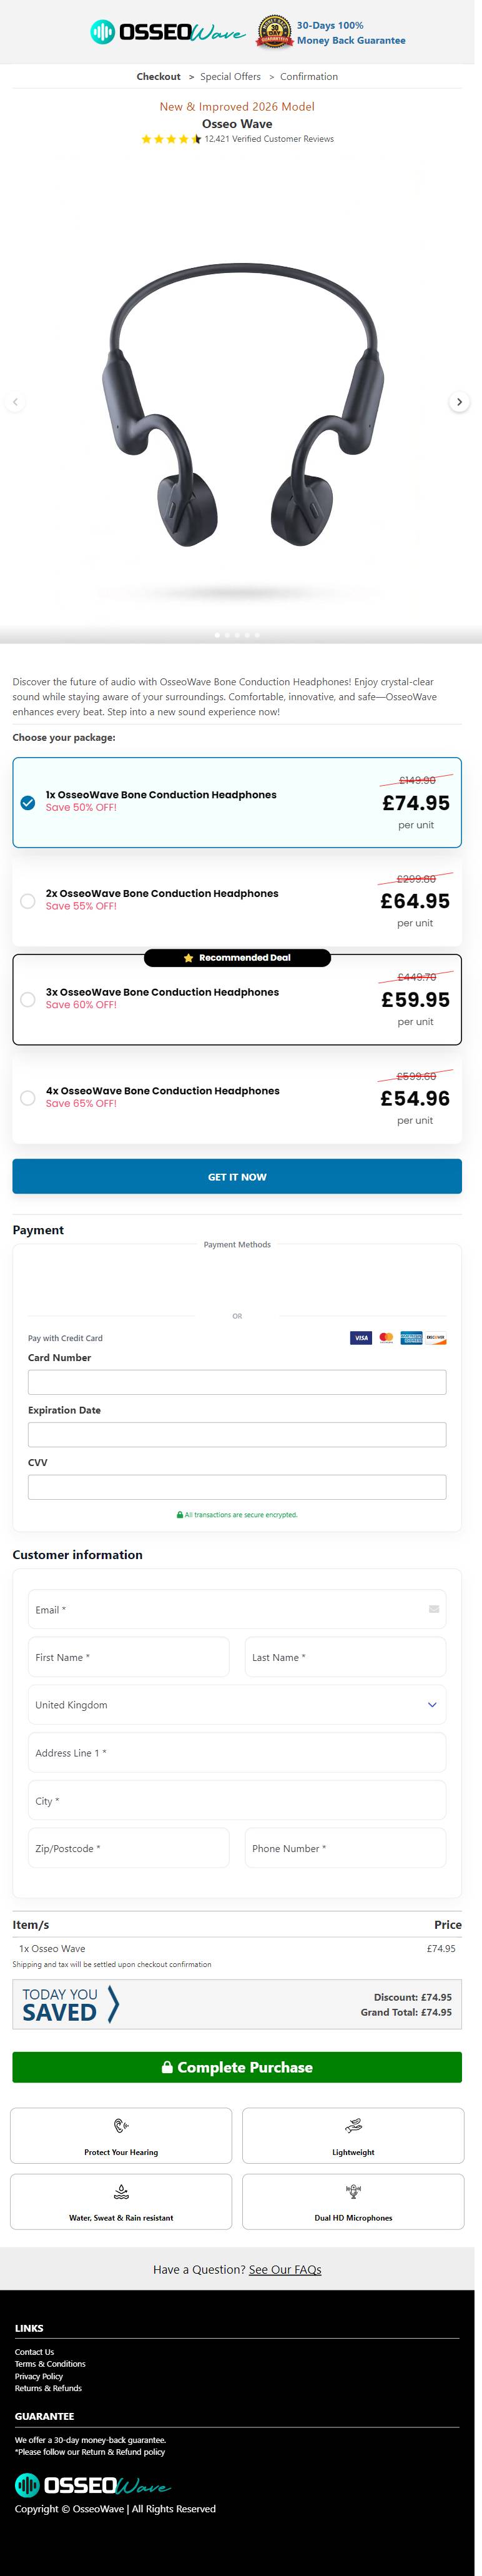Click the Mastercard icon
The image size is (482, 2576).
pos(386,1338)
